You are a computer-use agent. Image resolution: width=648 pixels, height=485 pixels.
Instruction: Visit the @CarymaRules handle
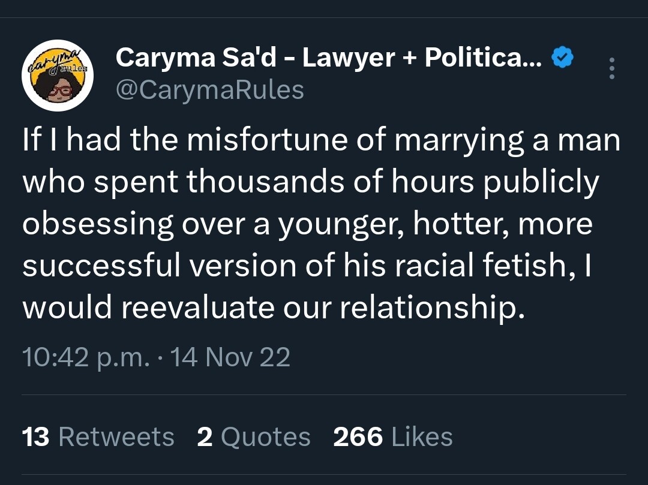coord(209,90)
